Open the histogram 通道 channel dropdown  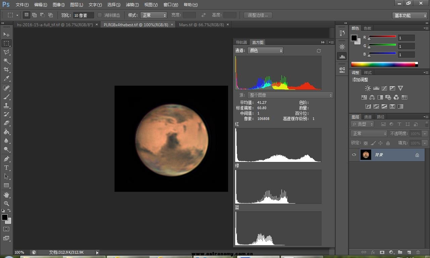click(265, 51)
